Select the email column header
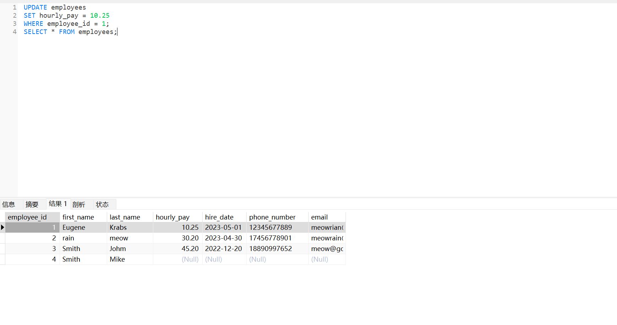Screen dimensions: 617x325 (x=319, y=217)
